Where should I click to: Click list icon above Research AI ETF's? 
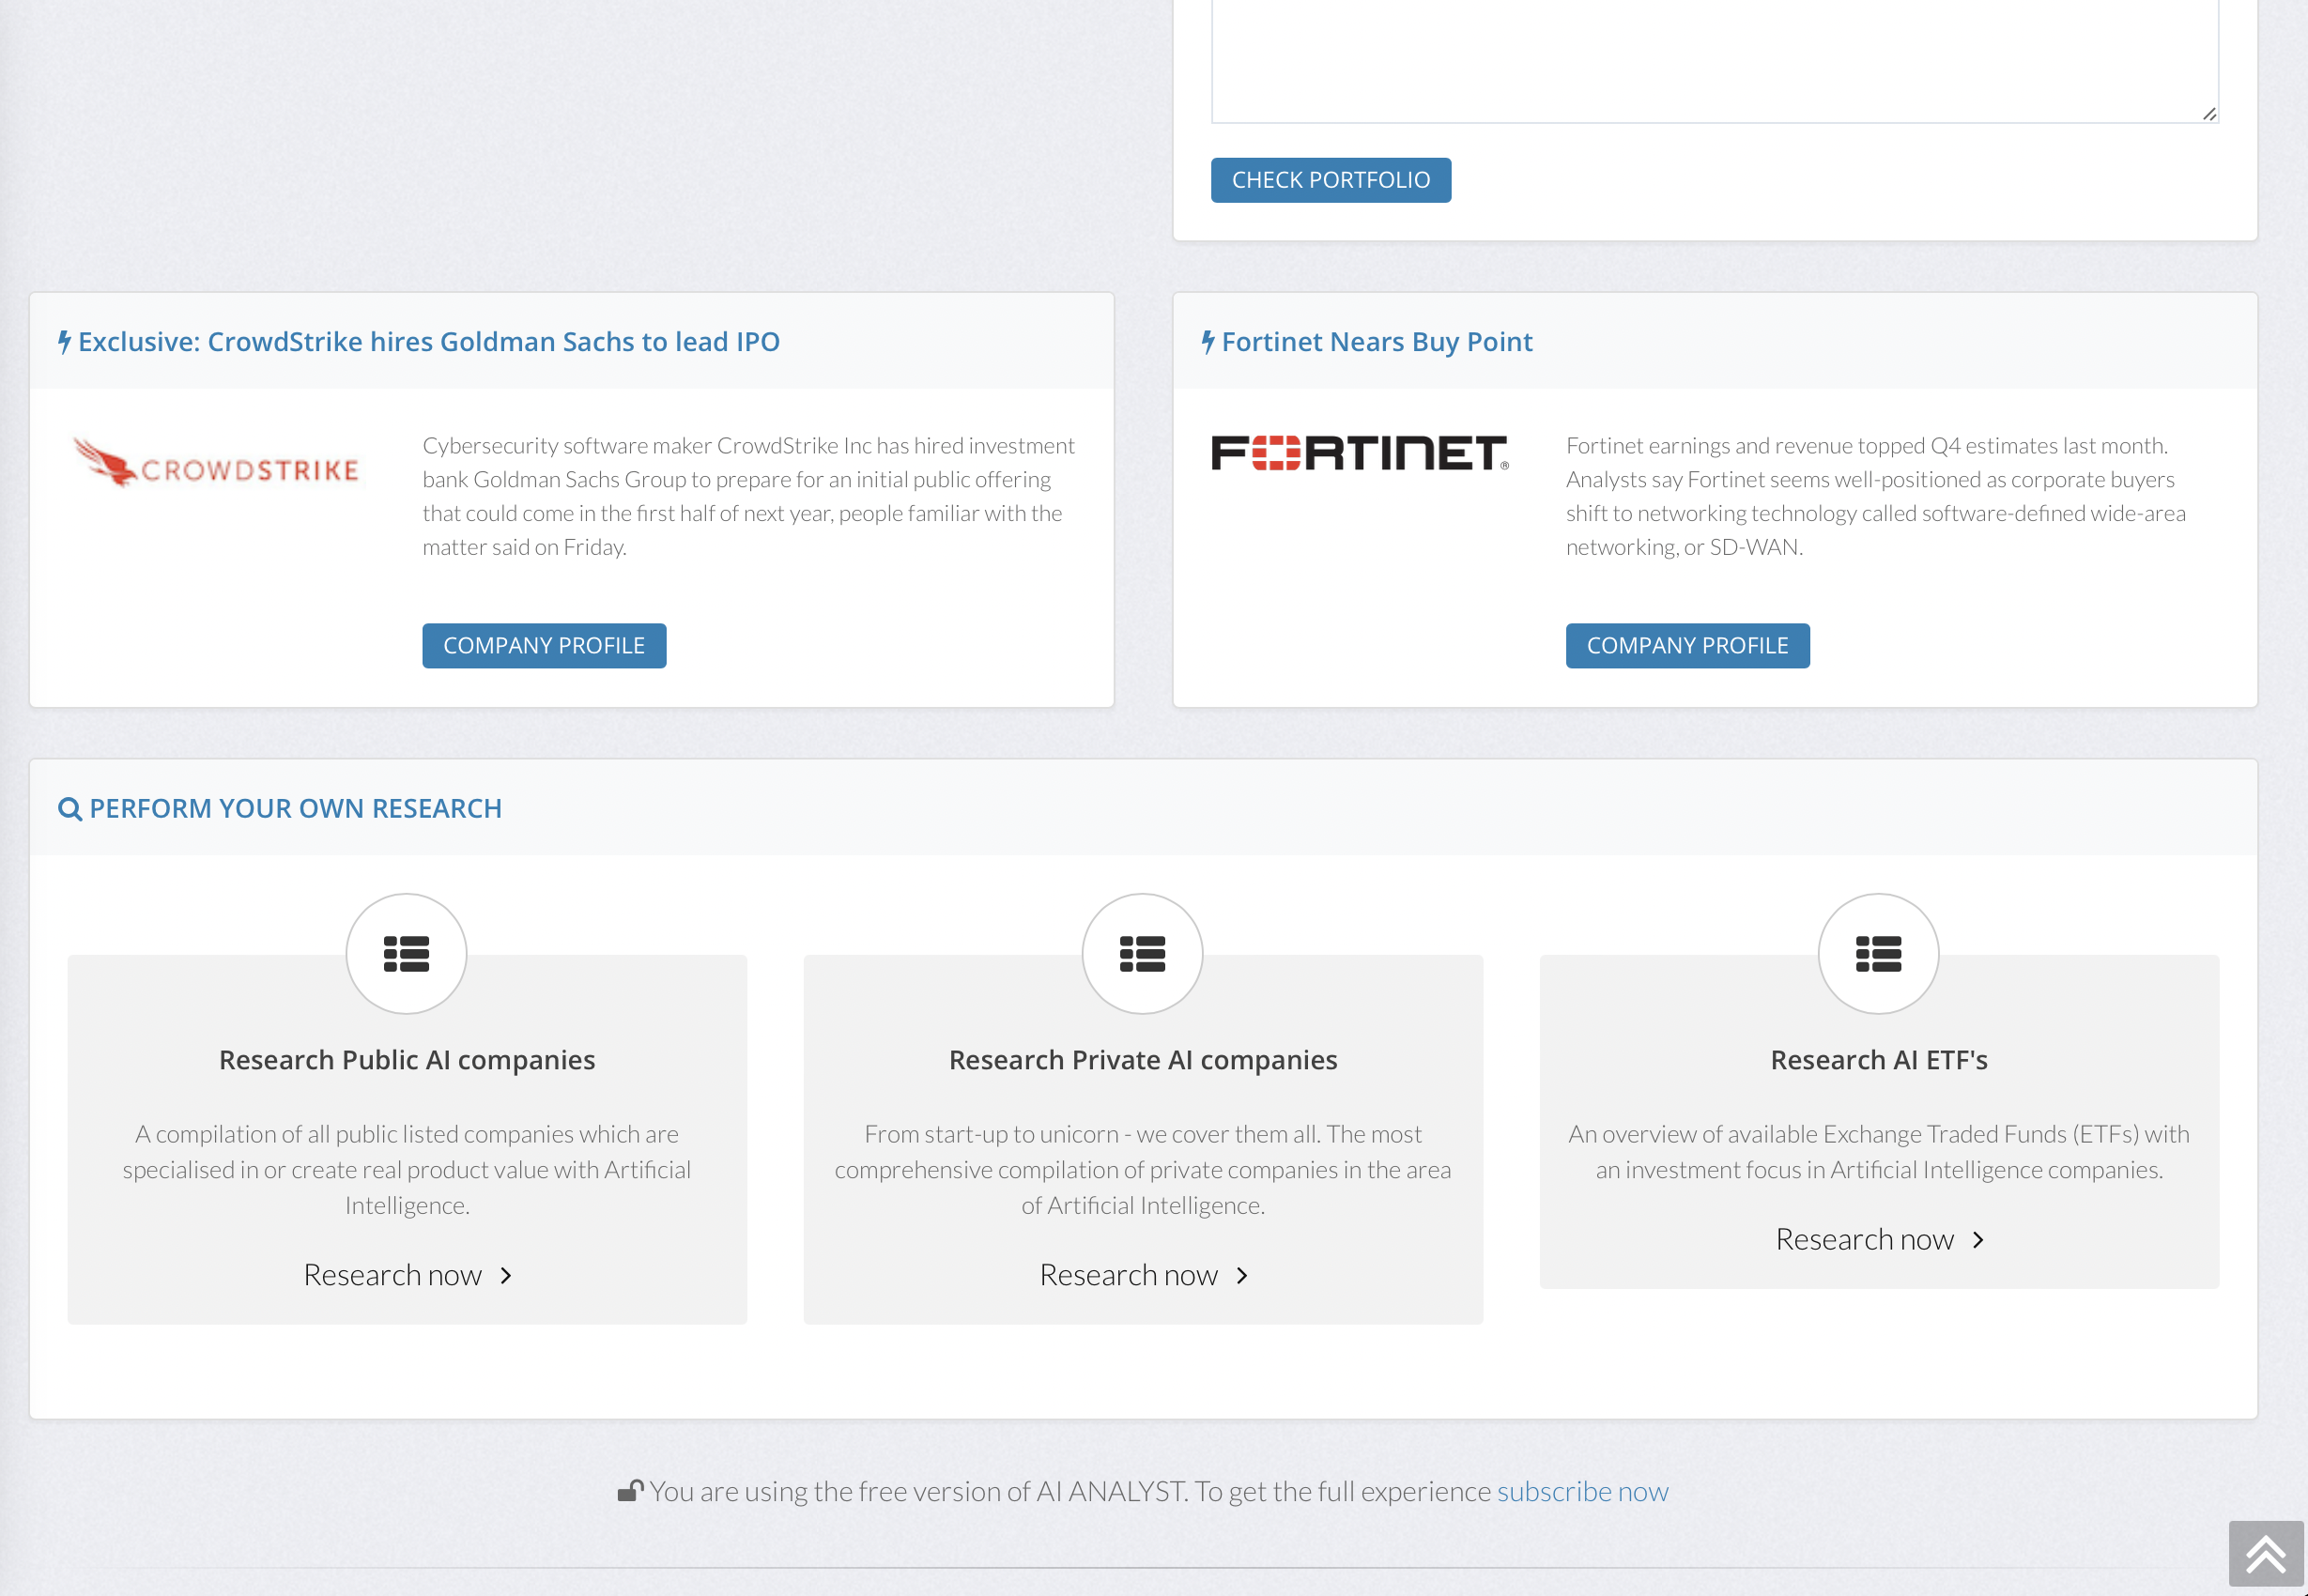click(1878, 954)
